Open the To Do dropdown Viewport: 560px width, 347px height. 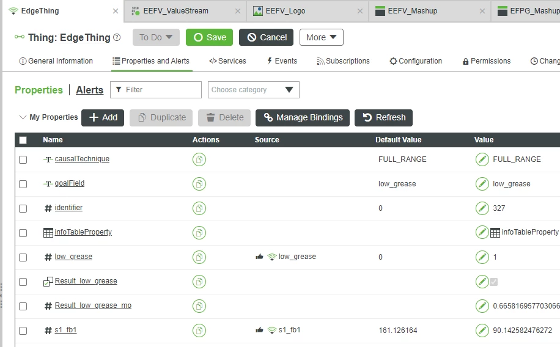[x=156, y=37]
